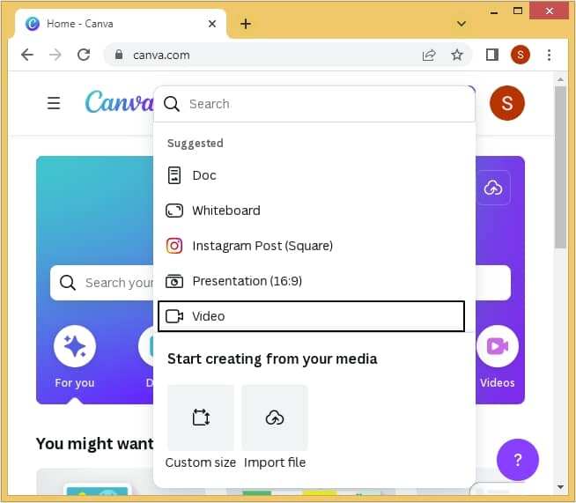The height and width of the screenshot is (503, 576).
Task: Click the cloud upload icon on the banner
Action: (x=493, y=188)
